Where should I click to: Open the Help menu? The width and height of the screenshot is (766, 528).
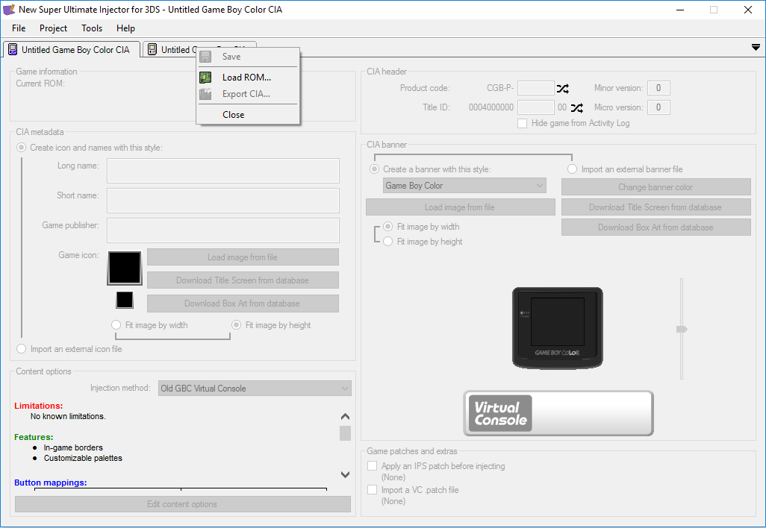125,28
